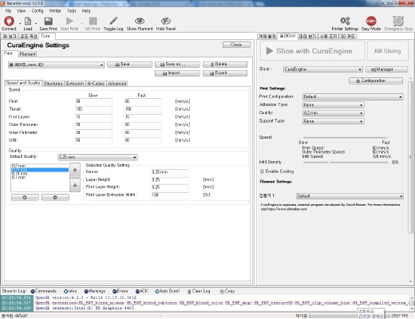
Task: Move selected quality up with arrow
Action: tap(75, 170)
